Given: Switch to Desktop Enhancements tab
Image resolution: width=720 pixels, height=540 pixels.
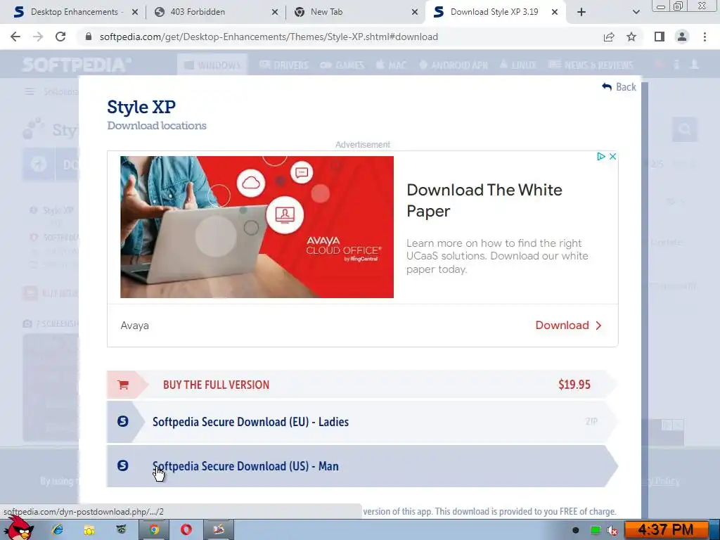Looking at the screenshot, I should point(75,12).
